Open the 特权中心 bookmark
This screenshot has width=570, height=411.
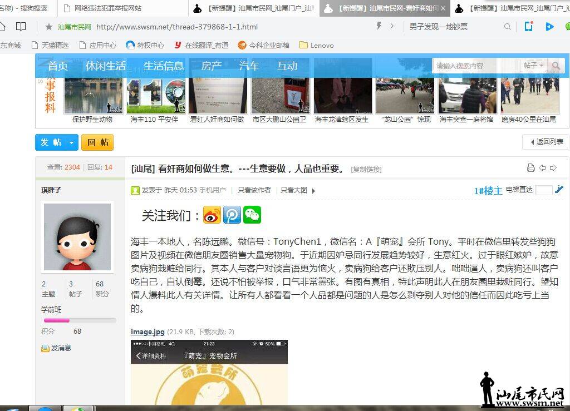[145, 46]
